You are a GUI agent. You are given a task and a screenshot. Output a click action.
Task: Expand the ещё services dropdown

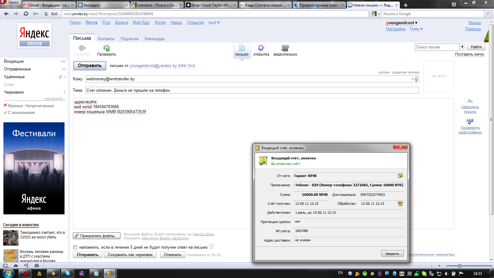click(x=214, y=23)
